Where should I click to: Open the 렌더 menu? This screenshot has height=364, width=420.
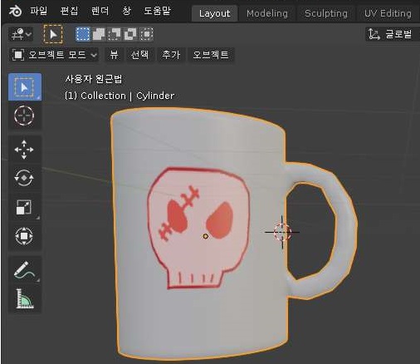coord(100,11)
